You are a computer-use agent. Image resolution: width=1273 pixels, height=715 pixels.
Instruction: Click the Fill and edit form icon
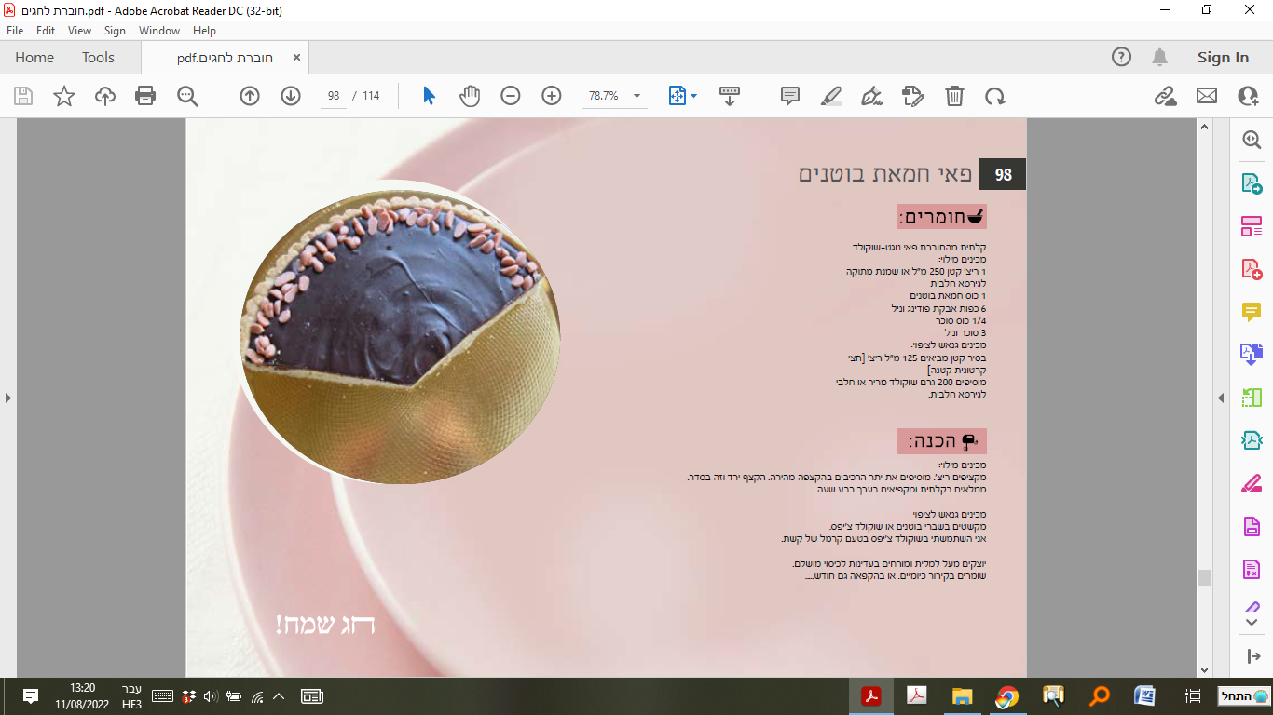(x=913, y=96)
